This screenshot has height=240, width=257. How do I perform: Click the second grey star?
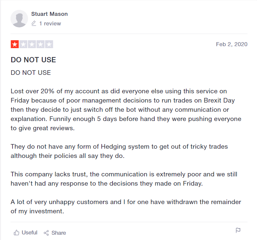(23, 44)
